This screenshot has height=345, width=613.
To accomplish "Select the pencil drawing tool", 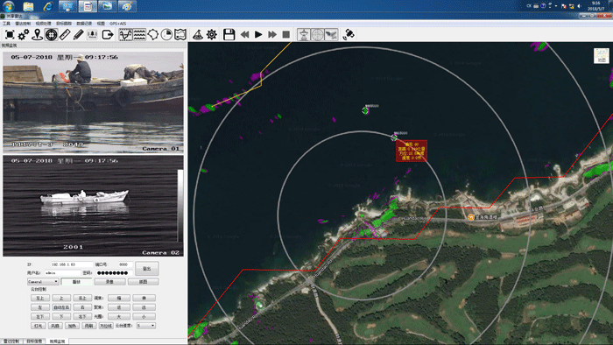I will point(79,35).
